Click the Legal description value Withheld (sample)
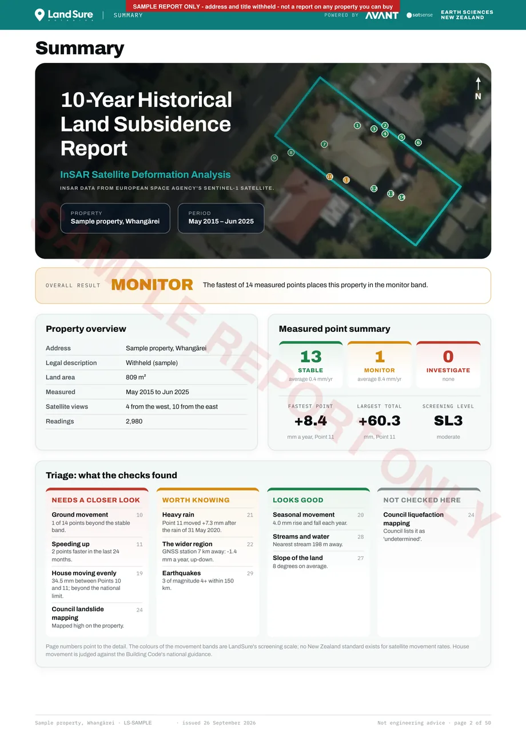This screenshot has width=526, height=745. point(152,363)
